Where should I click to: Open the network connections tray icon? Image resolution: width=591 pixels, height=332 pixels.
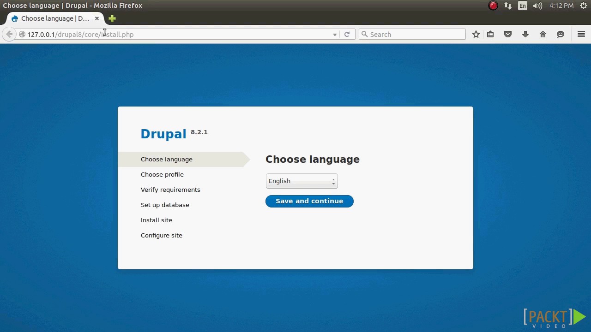click(508, 6)
